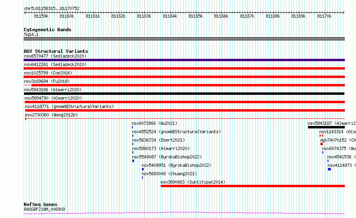
Task: Open nsv5409951 (ByrskaBishop2022) label
Action: [176, 165]
